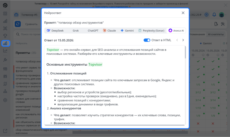
Task: Select the топвизор обзор prompt row
Action: (x=28, y=61)
